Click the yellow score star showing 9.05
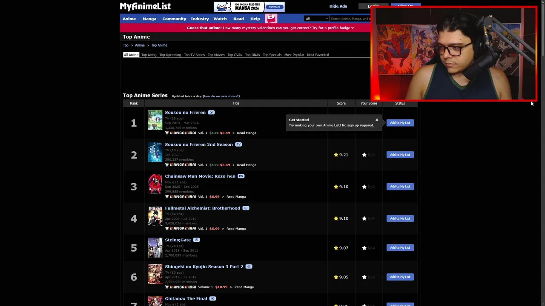This screenshot has width=545, height=306. 336,277
